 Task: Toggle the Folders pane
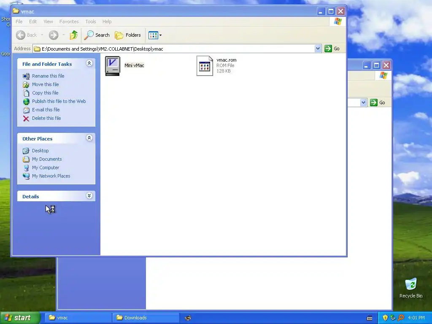pos(128,35)
